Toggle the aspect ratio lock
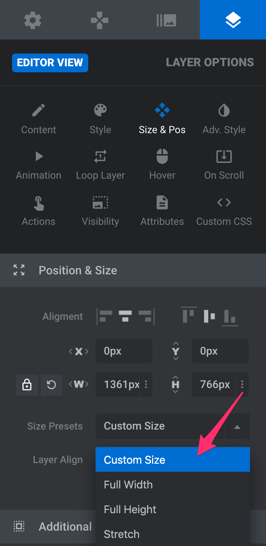Image resolution: width=266 pixels, height=546 pixels. click(x=27, y=385)
